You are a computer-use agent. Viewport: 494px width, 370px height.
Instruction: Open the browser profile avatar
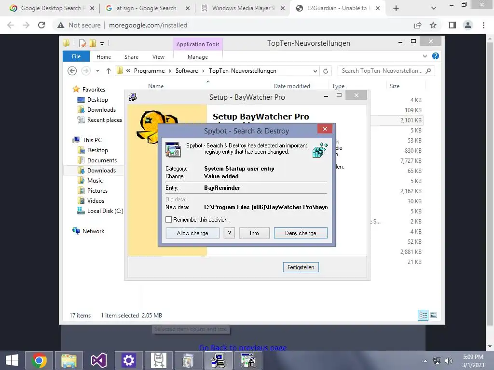click(468, 25)
